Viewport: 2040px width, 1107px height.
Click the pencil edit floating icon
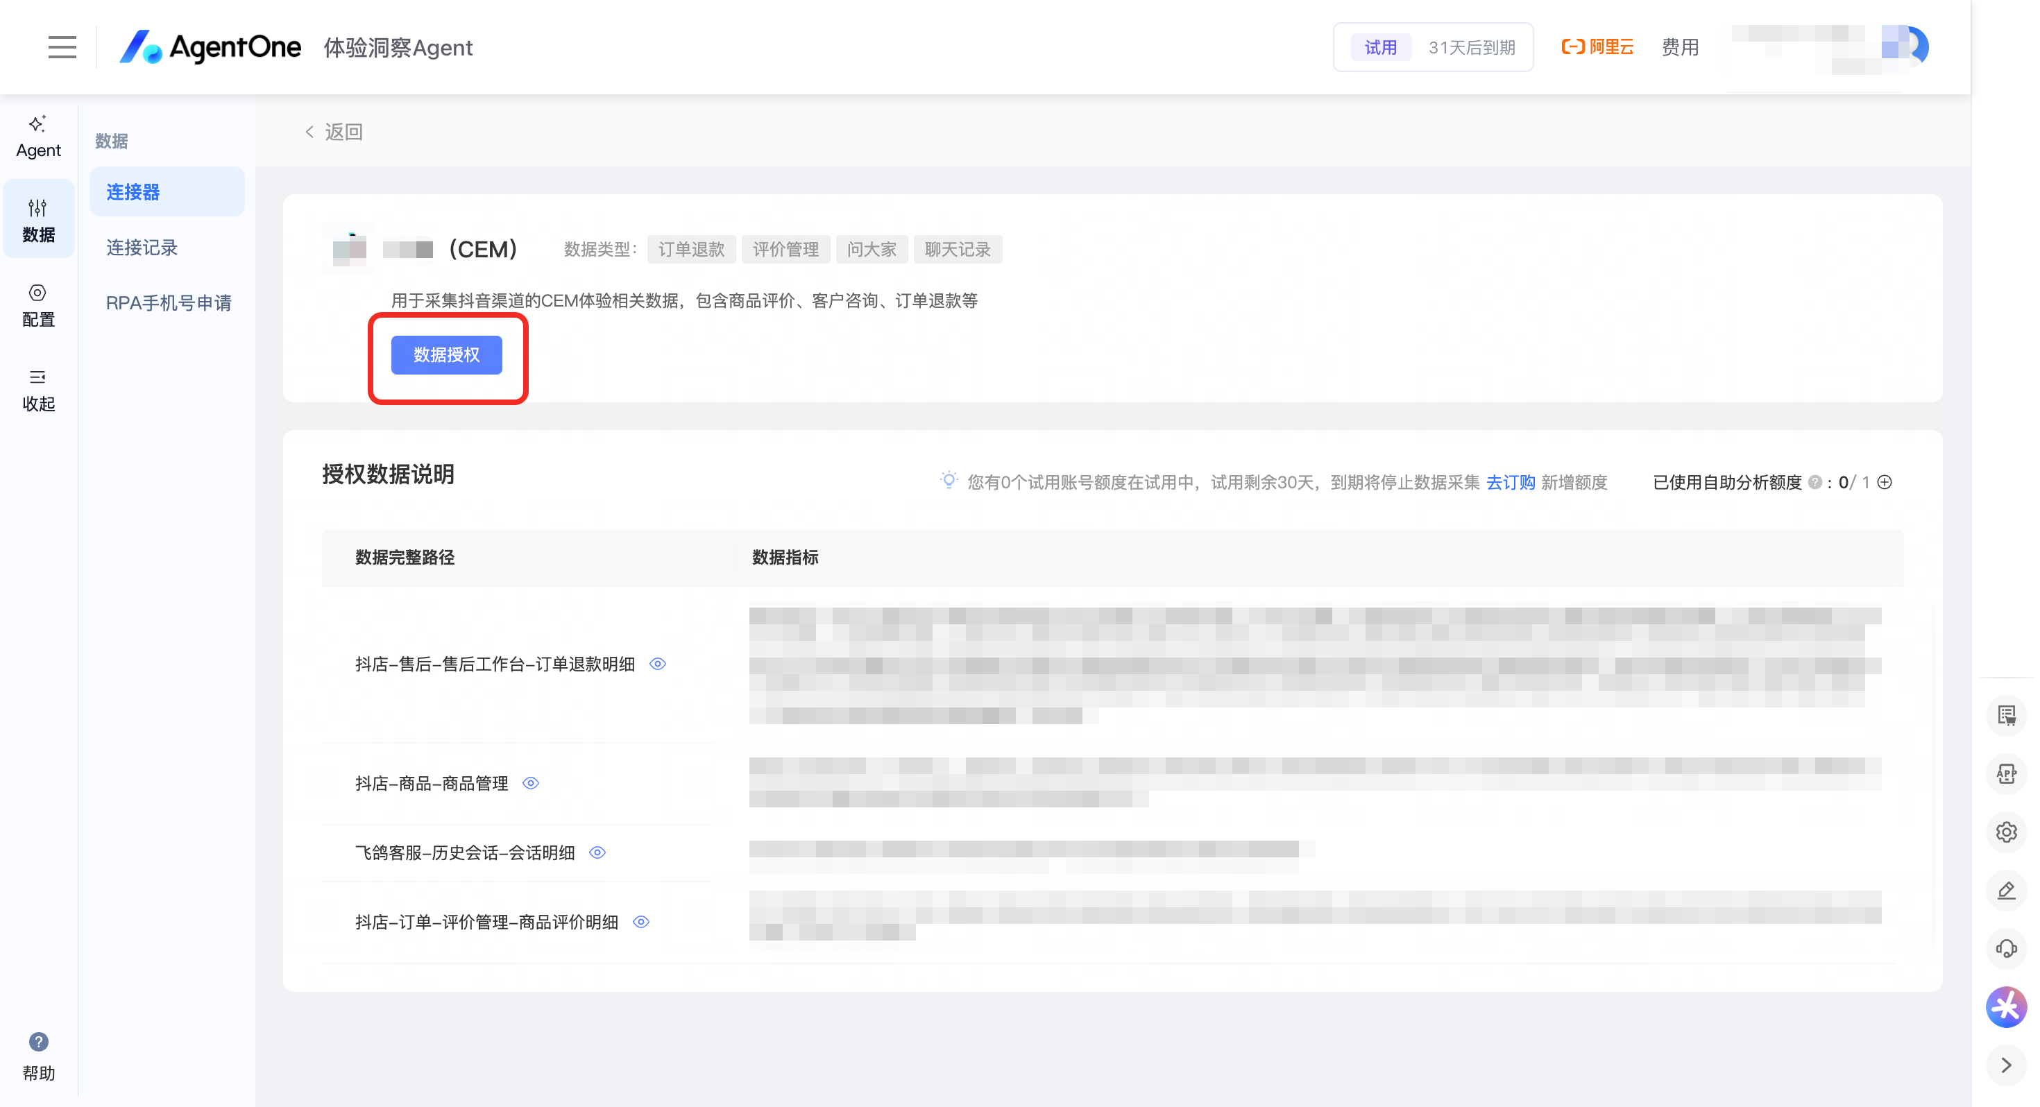2005,890
